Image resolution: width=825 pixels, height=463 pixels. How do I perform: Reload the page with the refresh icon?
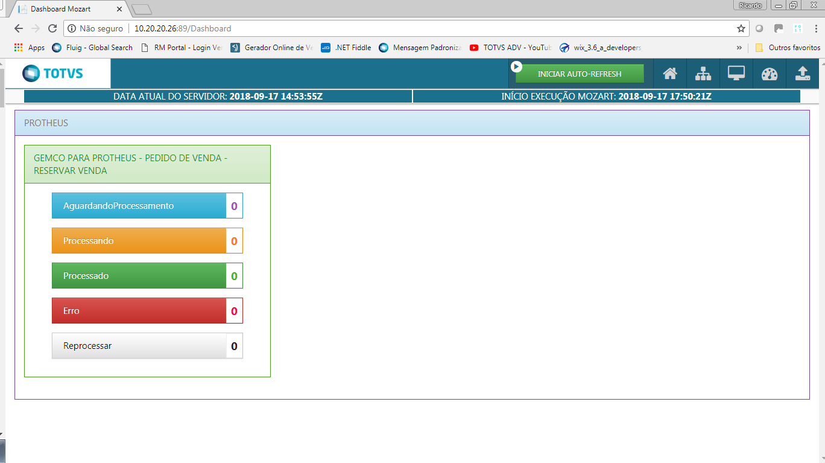(52, 28)
